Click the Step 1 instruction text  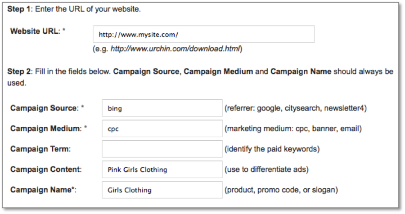click(x=74, y=9)
